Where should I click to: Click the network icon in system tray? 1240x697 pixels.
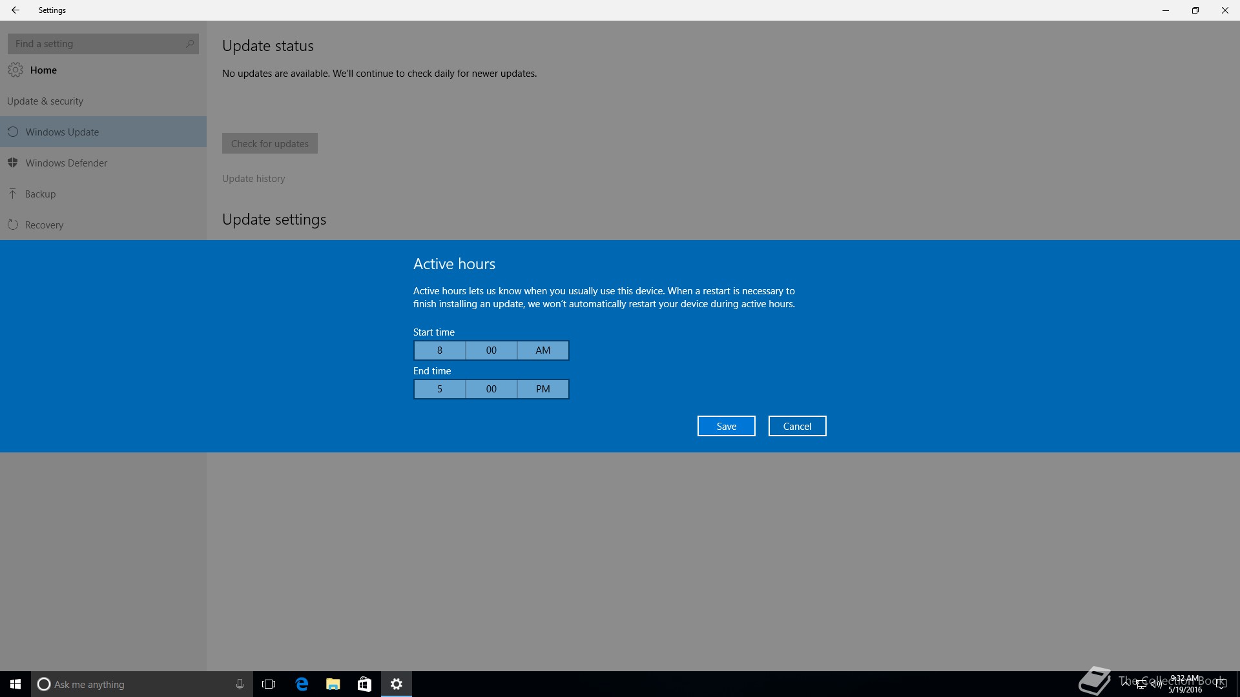(x=1141, y=684)
